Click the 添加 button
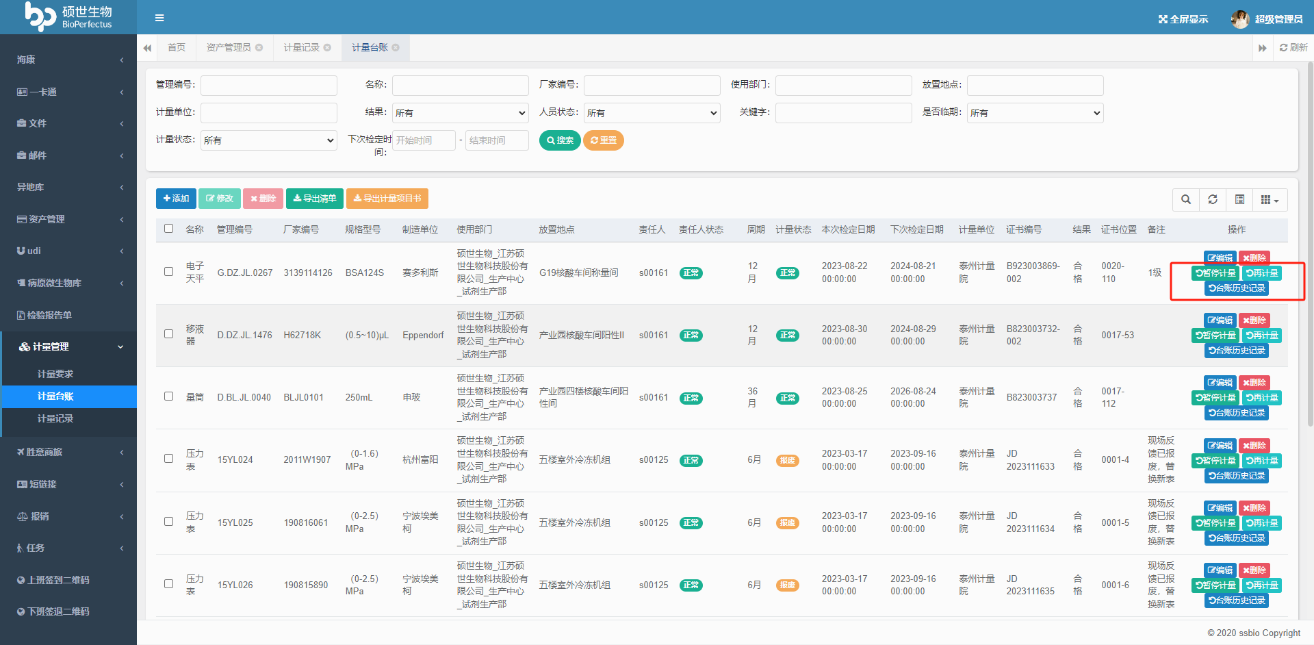Viewport: 1314px width, 645px height. [176, 199]
